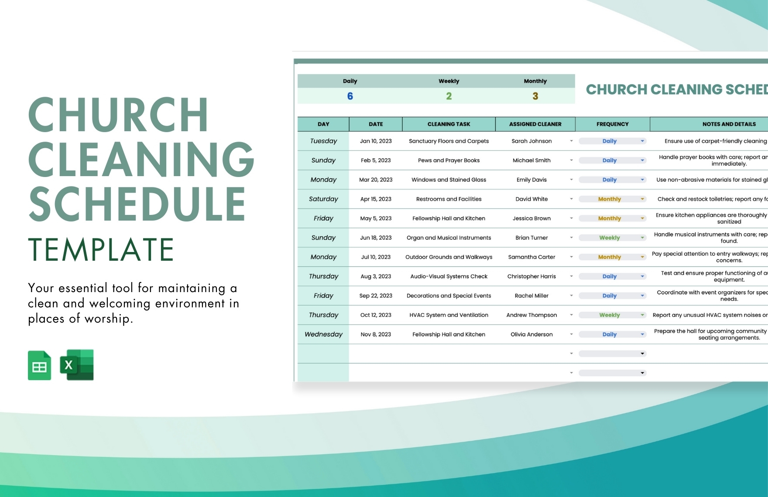Image resolution: width=768 pixels, height=497 pixels.
Task: Expand assigned cleaner arrow next to Michael Smith
Action: (571, 160)
